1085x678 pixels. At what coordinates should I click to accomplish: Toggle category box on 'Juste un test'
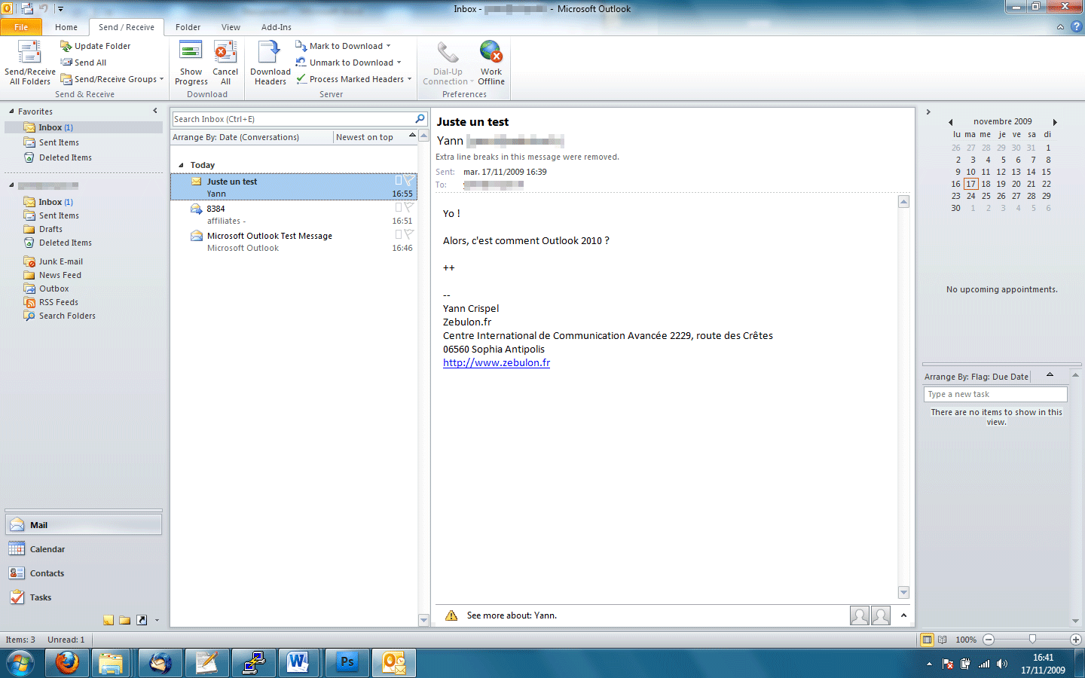399,181
